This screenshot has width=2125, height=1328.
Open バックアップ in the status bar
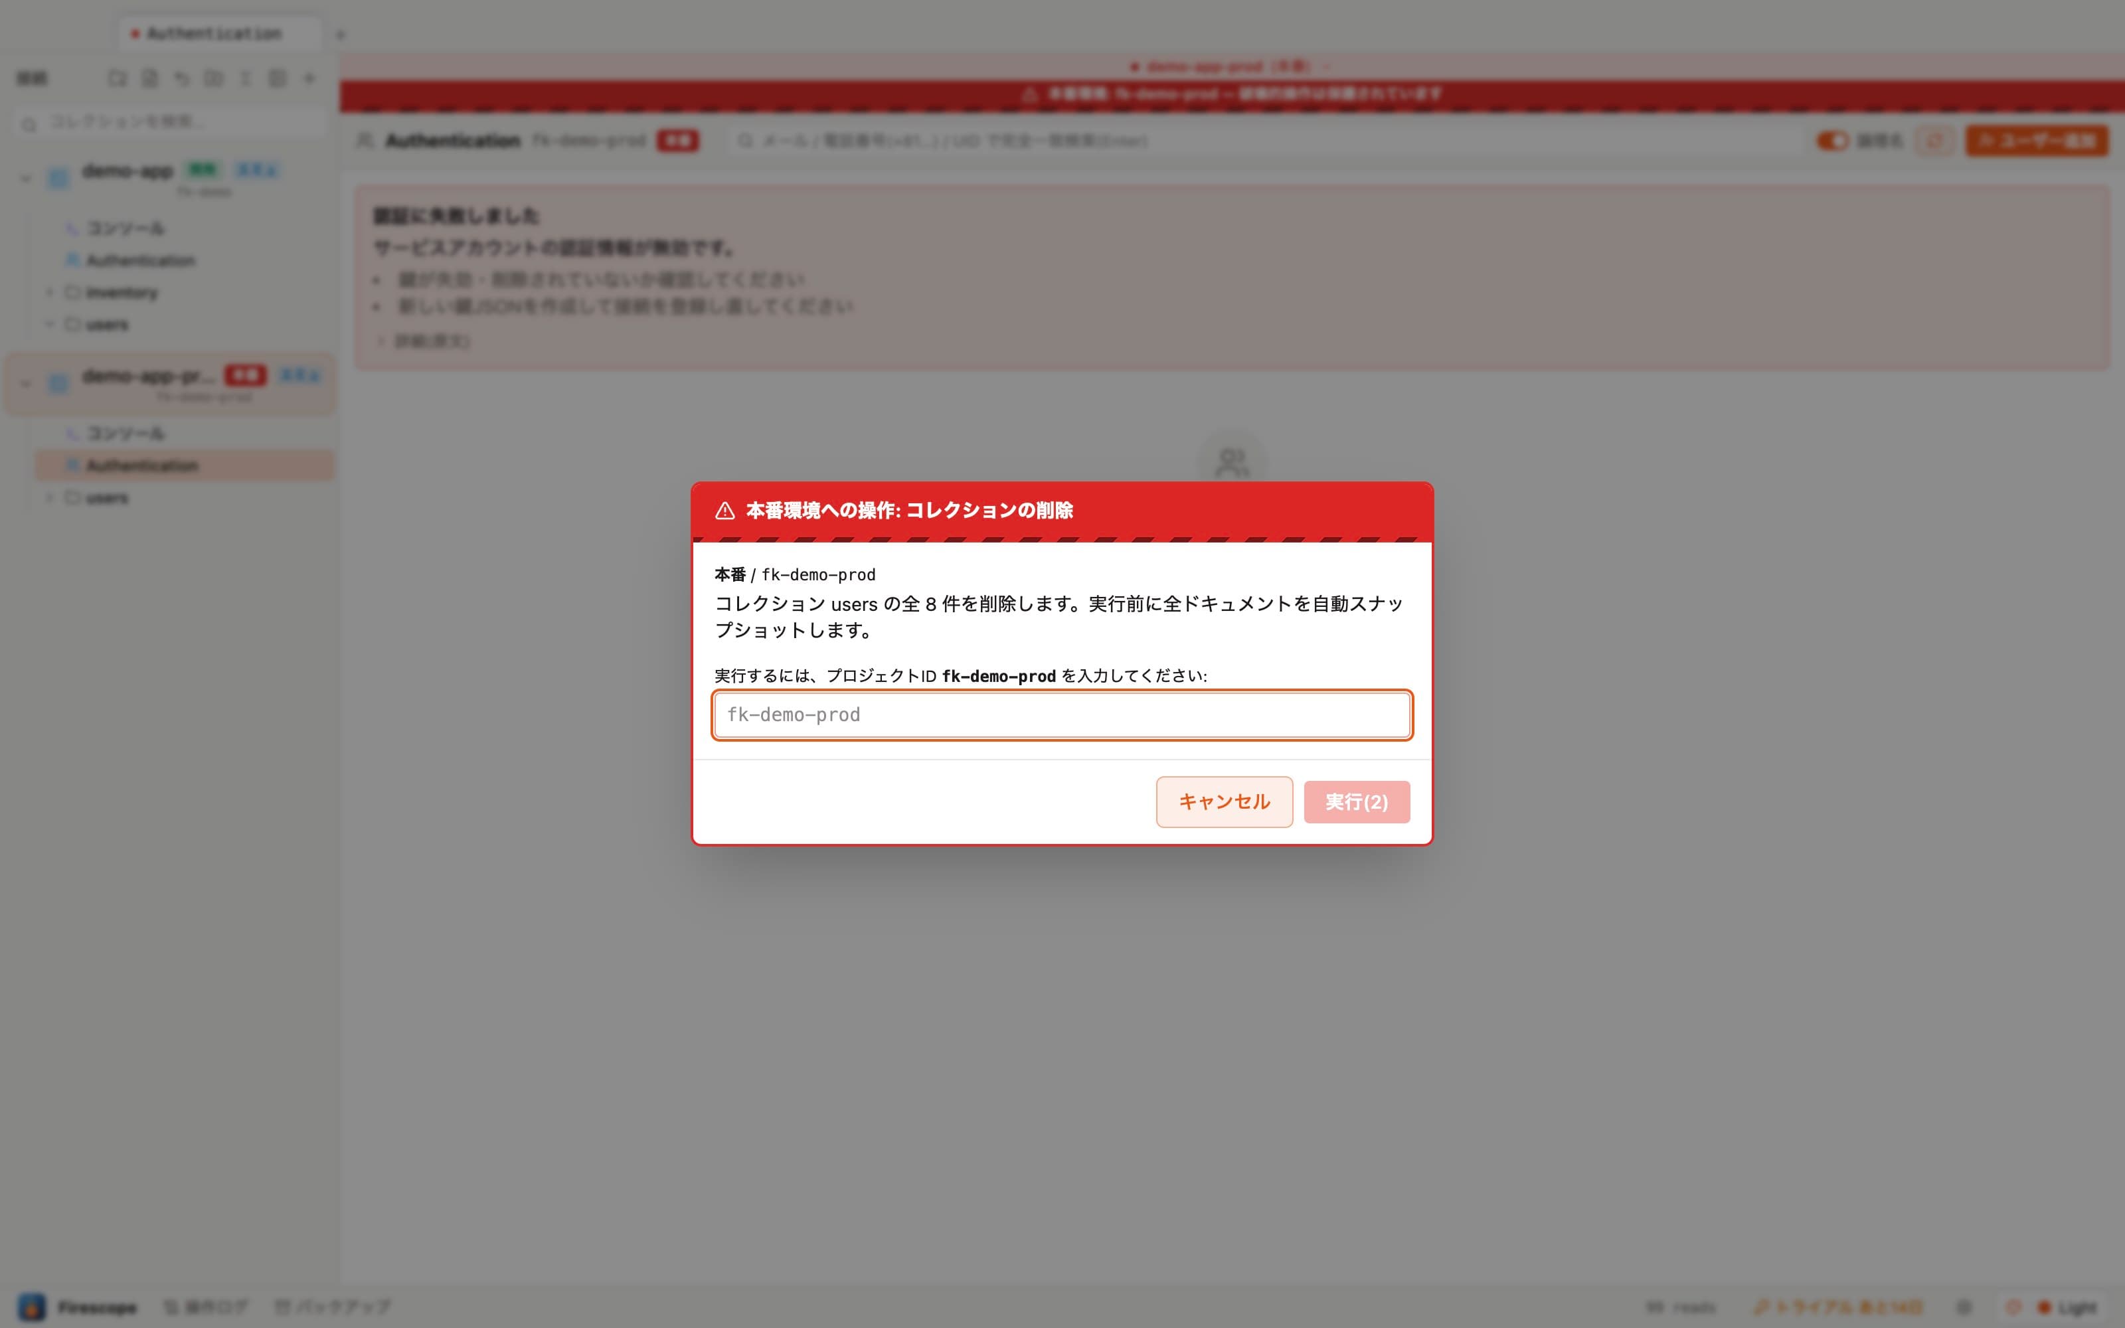333,1307
